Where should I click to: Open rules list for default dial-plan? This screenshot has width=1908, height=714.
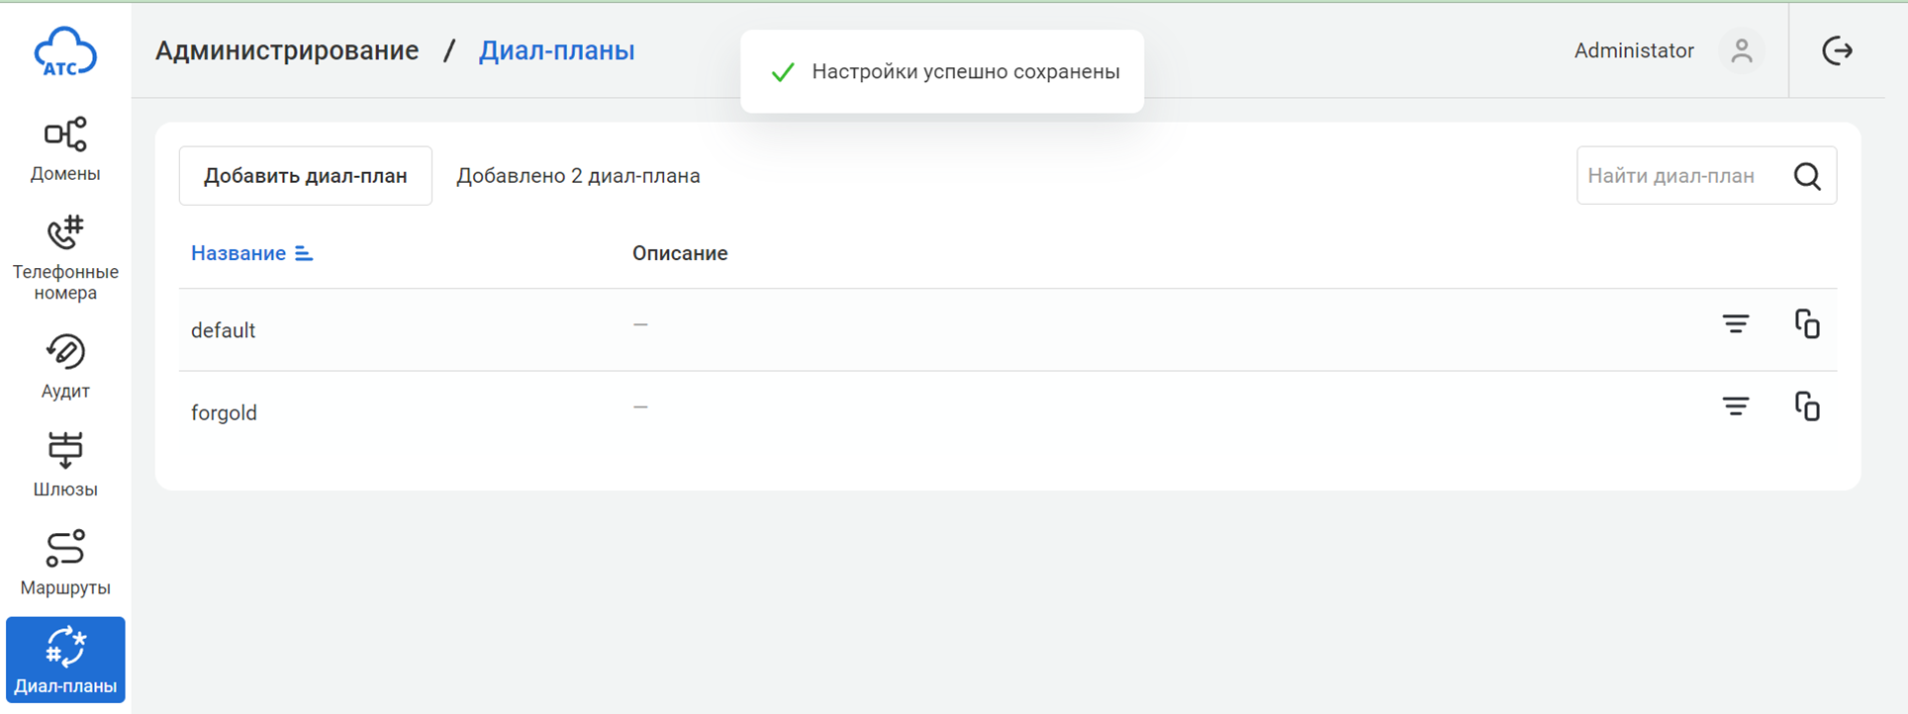1735,324
